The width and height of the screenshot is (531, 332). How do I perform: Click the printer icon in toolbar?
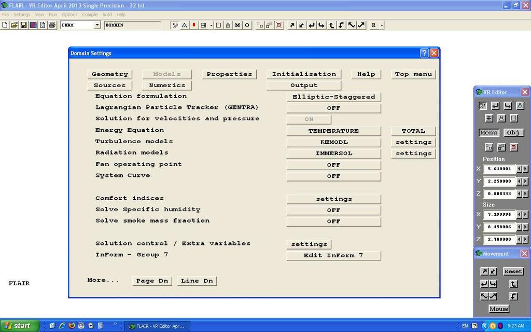click(x=52, y=25)
